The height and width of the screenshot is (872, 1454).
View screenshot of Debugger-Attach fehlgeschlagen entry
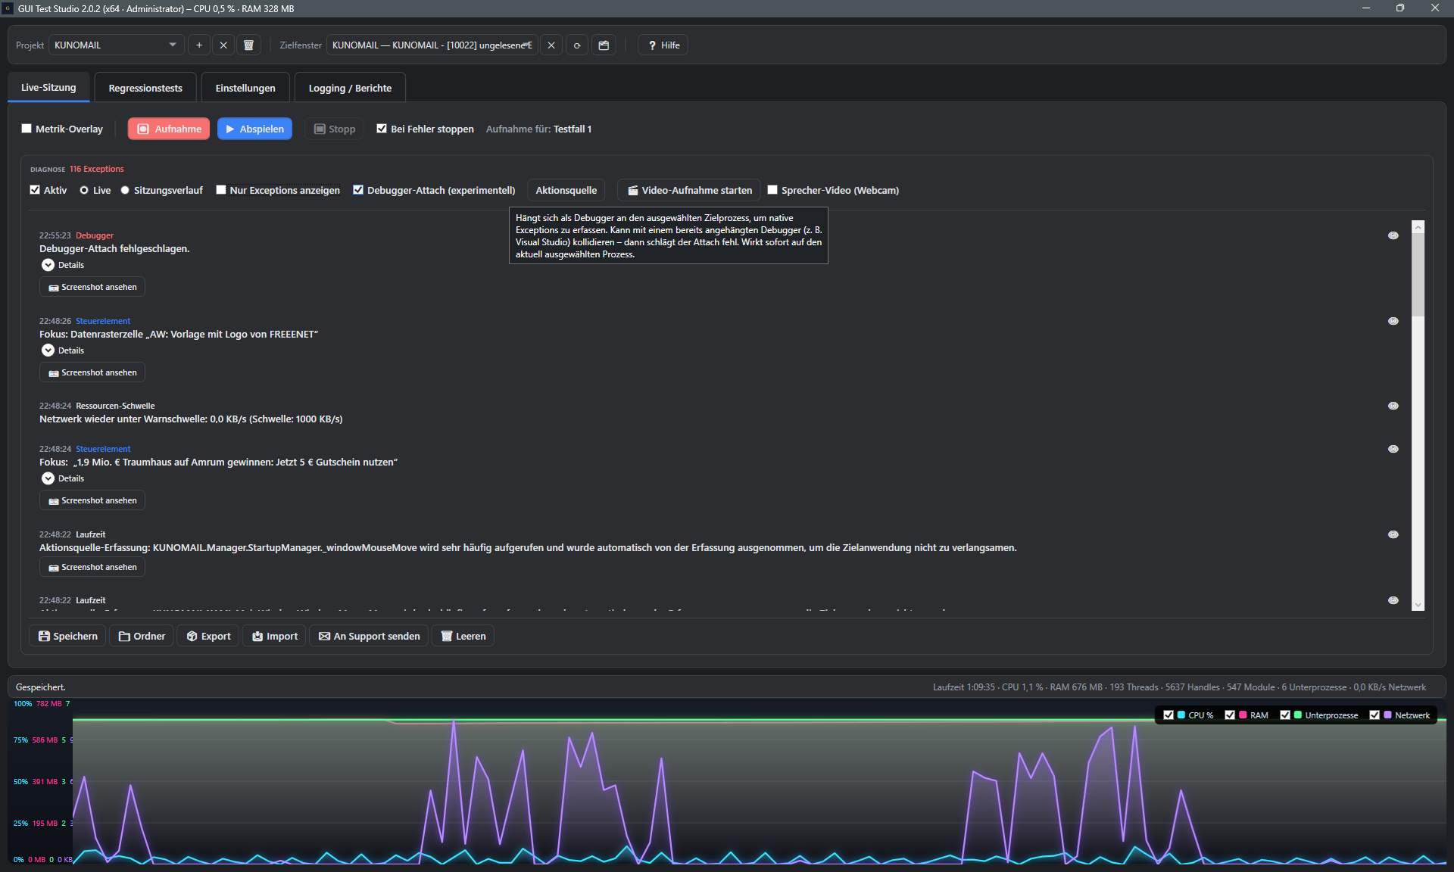pos(92,287)
